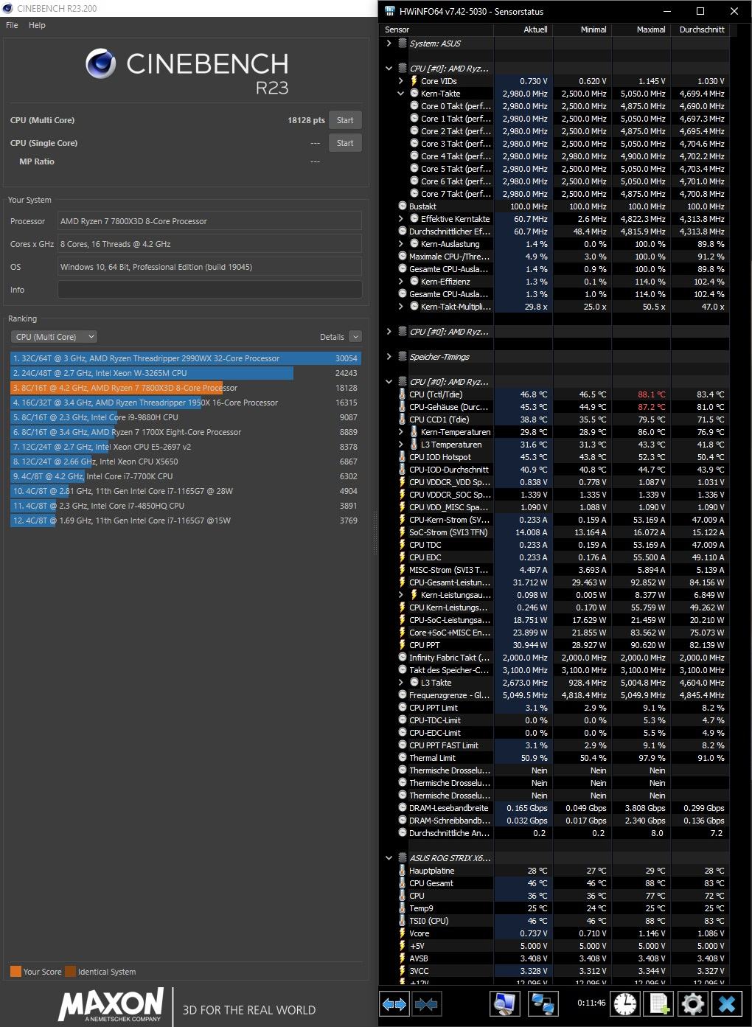Select the Intel Core i7-7700K ranking entry

click(x=186, y=476)
